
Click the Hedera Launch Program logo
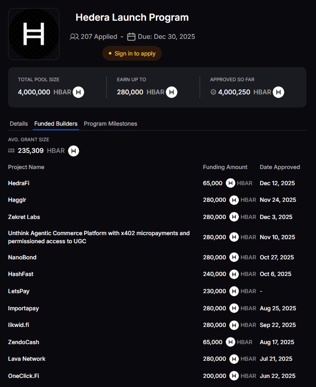[34, 34]
